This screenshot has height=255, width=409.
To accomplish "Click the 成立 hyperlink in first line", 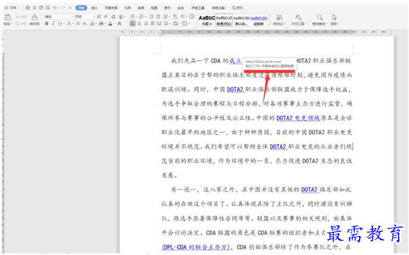I will [x=235, y=61].
